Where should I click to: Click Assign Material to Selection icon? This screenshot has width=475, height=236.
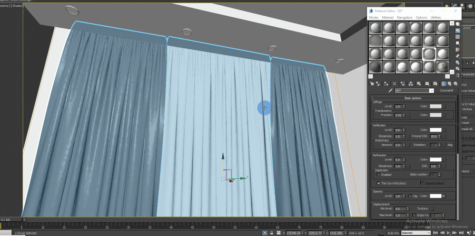[386, 83]
